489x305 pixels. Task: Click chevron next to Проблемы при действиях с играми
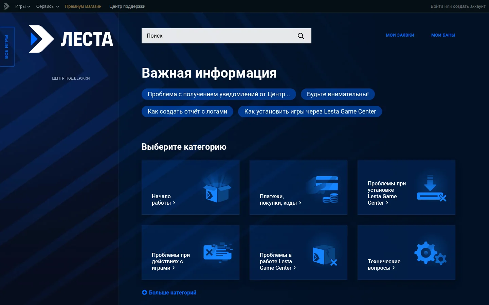coord(174,268)
